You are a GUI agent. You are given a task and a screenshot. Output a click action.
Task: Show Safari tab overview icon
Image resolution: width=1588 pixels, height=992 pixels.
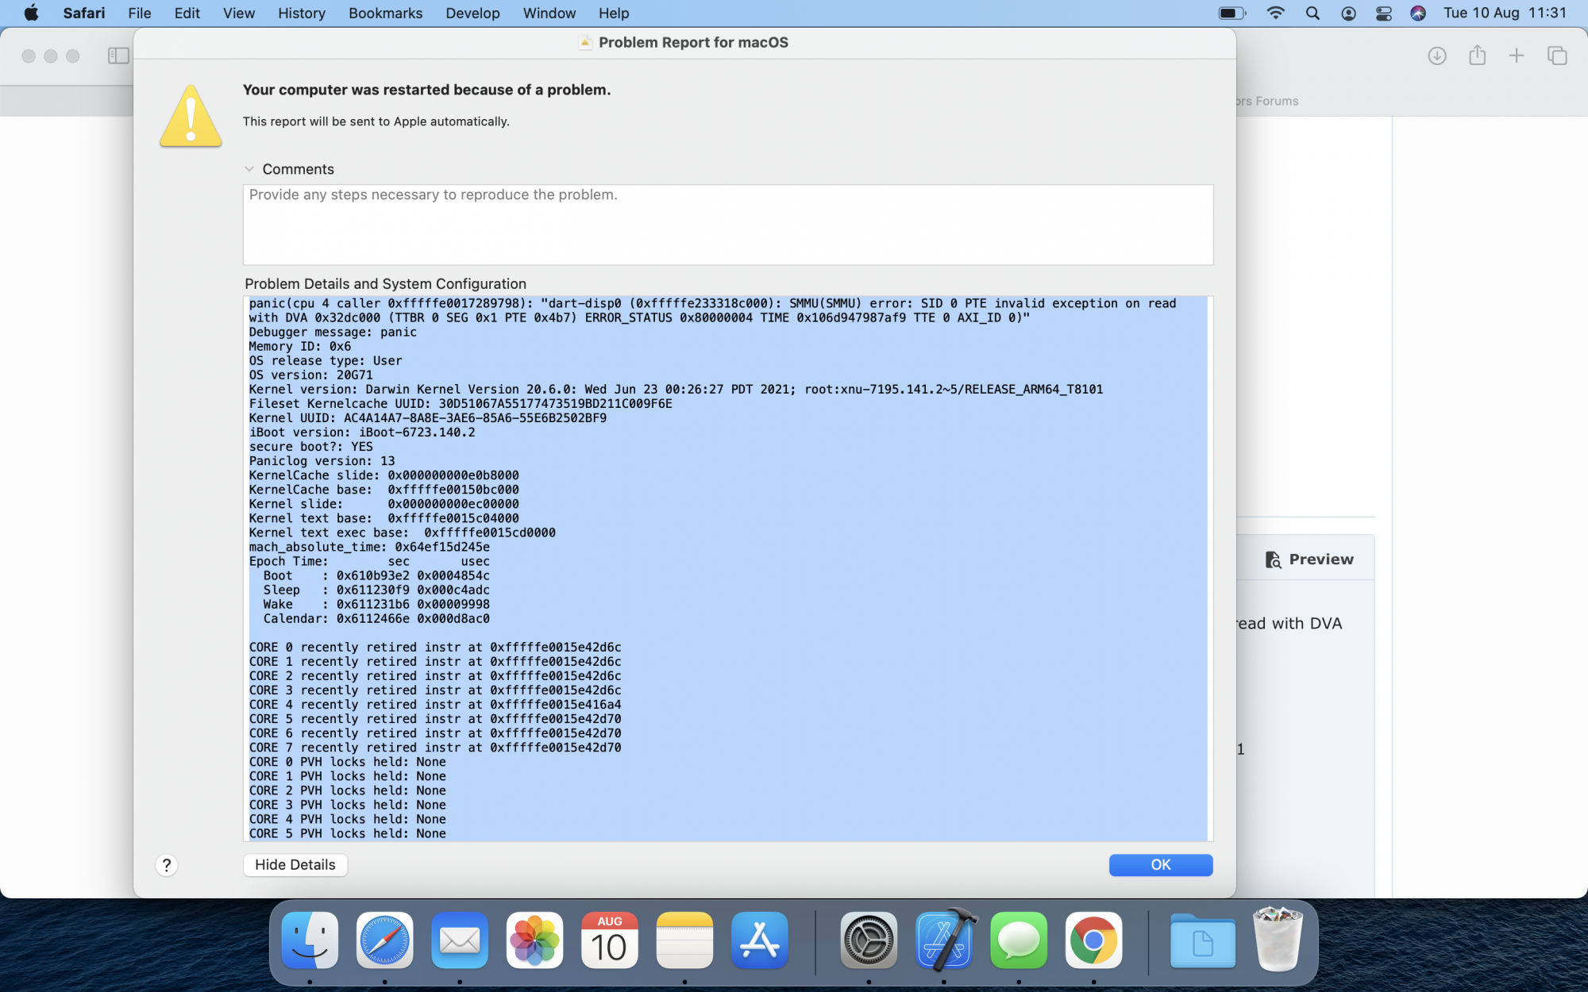(1557, 56)
